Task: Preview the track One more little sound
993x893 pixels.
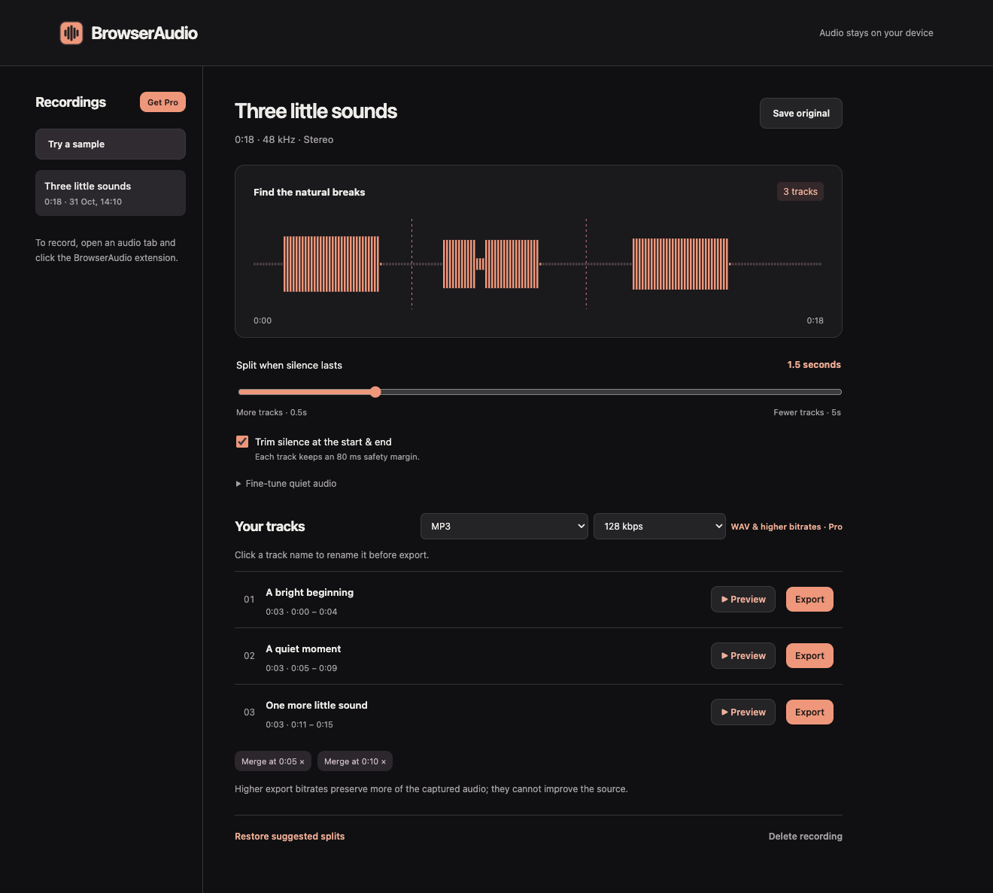Action: (x=742, y=712)
